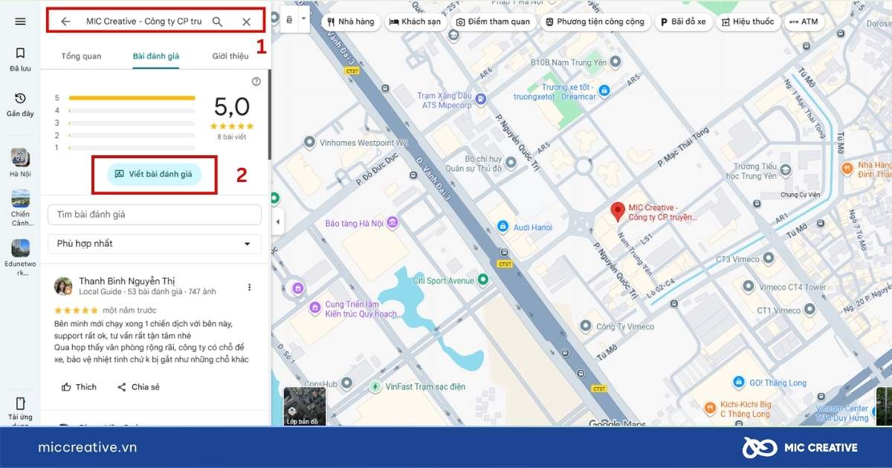Click Công Ty Vimeco map marker
The width and height of the screenshot is (892, 468).
pyautogui.click(x=585, y=326)
